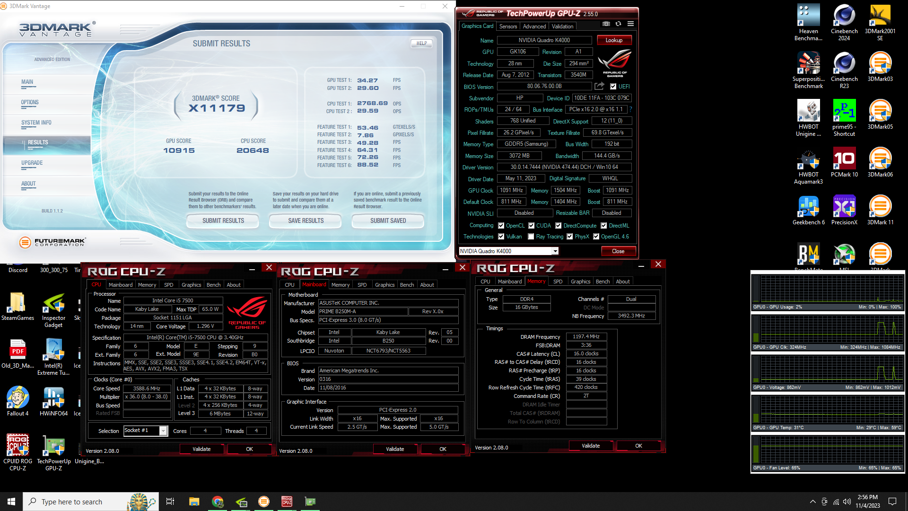The height and width of the screenshot is (511, 908).
Task: Open 3DMark 11 desktop icon
Action: tap(880, 210)
